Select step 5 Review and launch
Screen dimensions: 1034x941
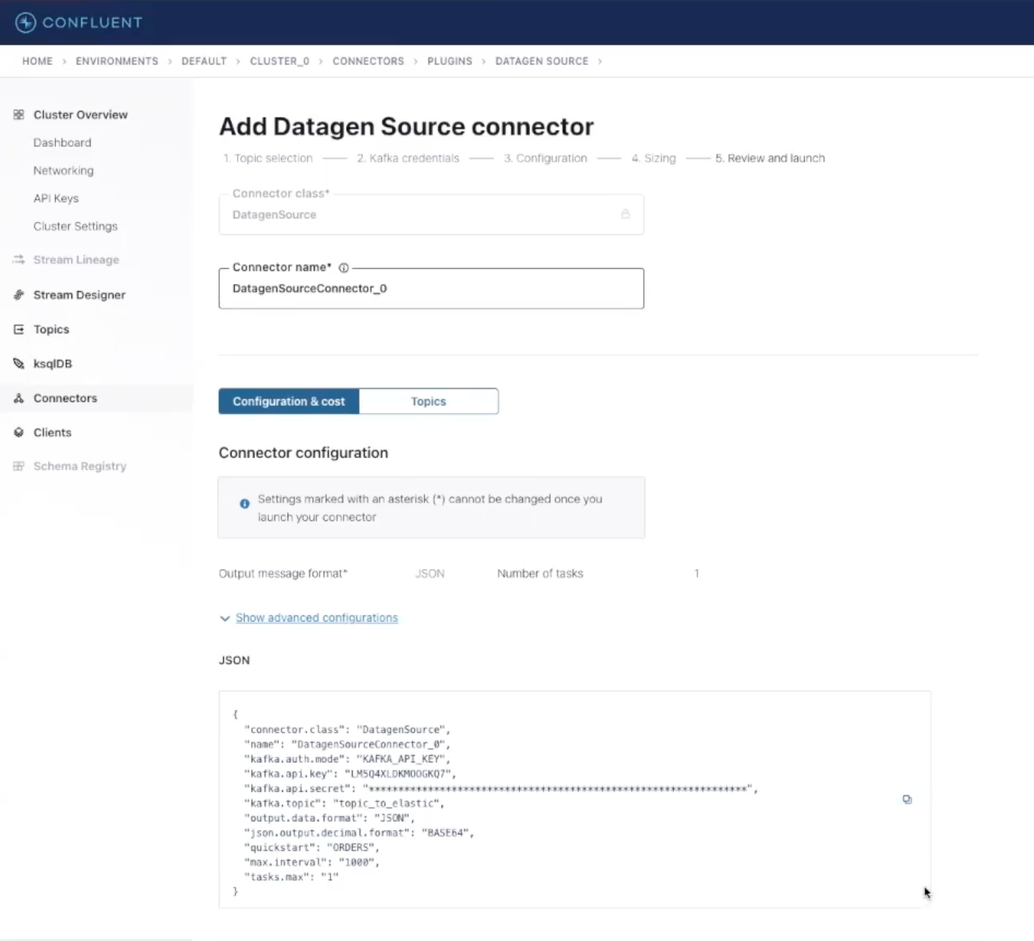[x=770, y=158]
